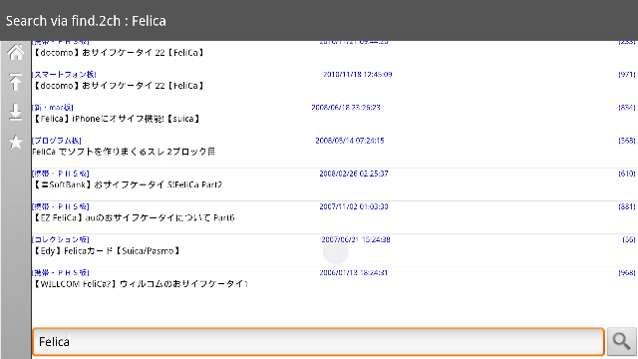Open 【Edy】Felicaカード【Suica/Pasmo】 thread
This screenshot has height=359, width=638.
(107, 250)
